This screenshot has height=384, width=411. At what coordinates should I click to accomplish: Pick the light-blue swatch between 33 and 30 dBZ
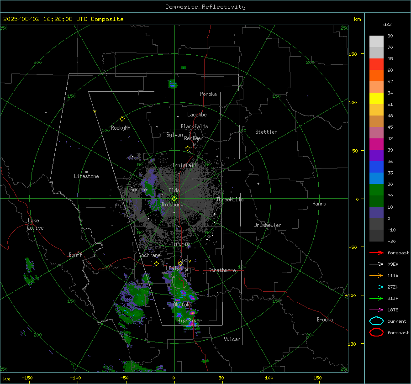point(376,179)
